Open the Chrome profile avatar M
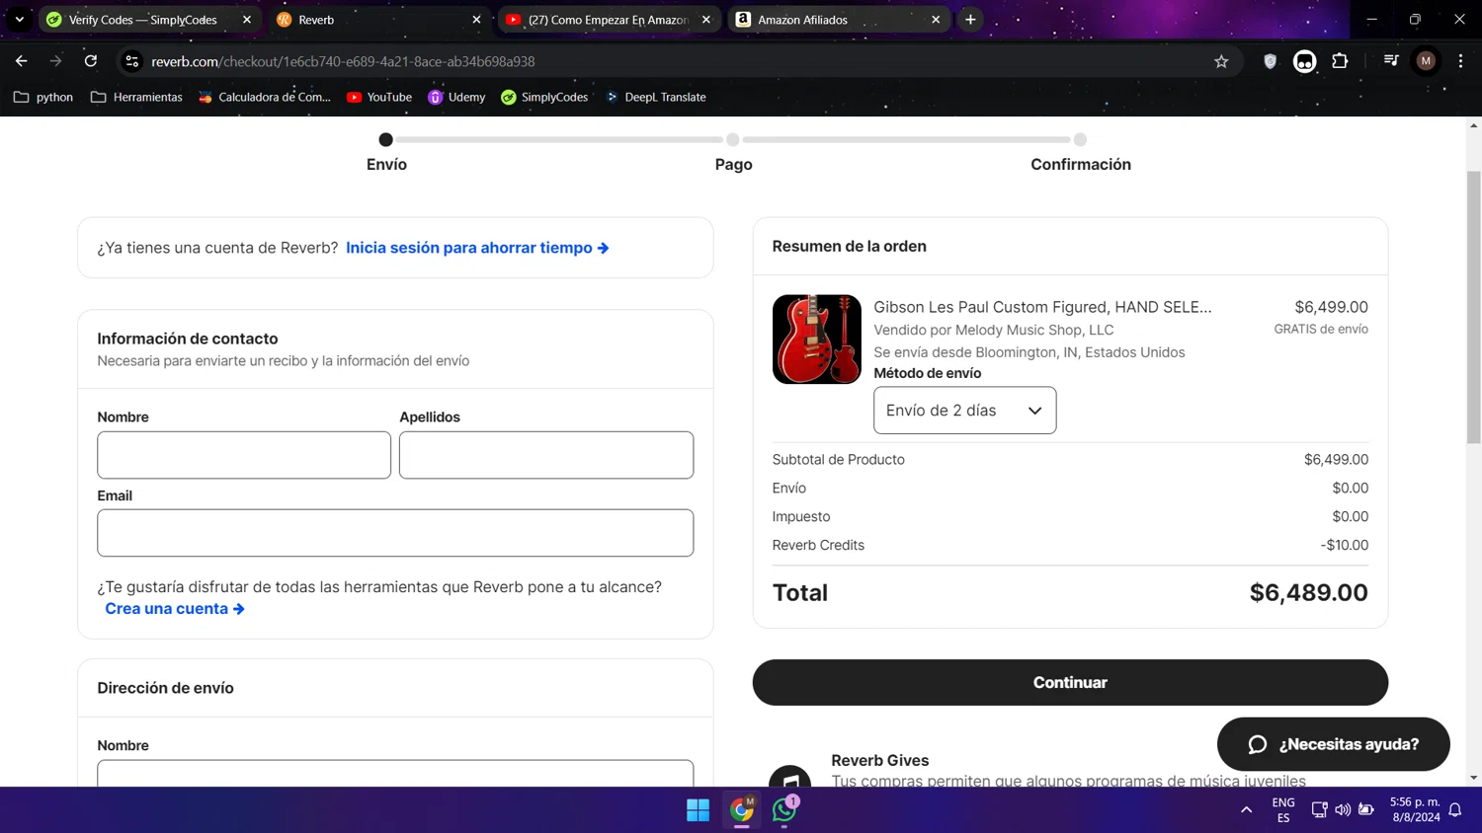This screenshot has height=833, width=1482. (x=1426, y=61)
